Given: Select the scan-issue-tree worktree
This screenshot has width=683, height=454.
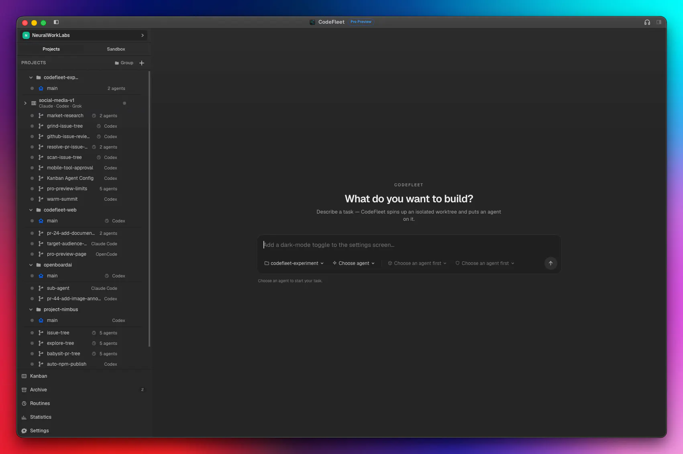Looking at the screenshot, I should [x=83, y=157].
